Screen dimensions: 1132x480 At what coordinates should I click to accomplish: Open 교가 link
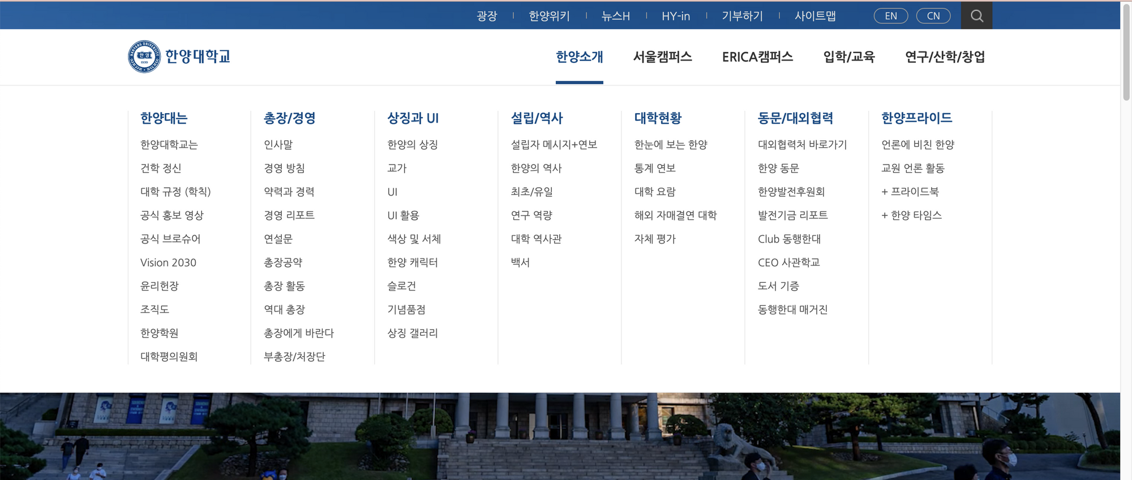coord(397,168)
